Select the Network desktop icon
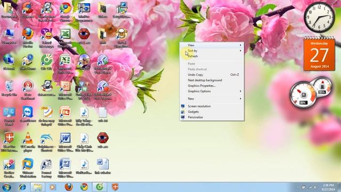 9,62
